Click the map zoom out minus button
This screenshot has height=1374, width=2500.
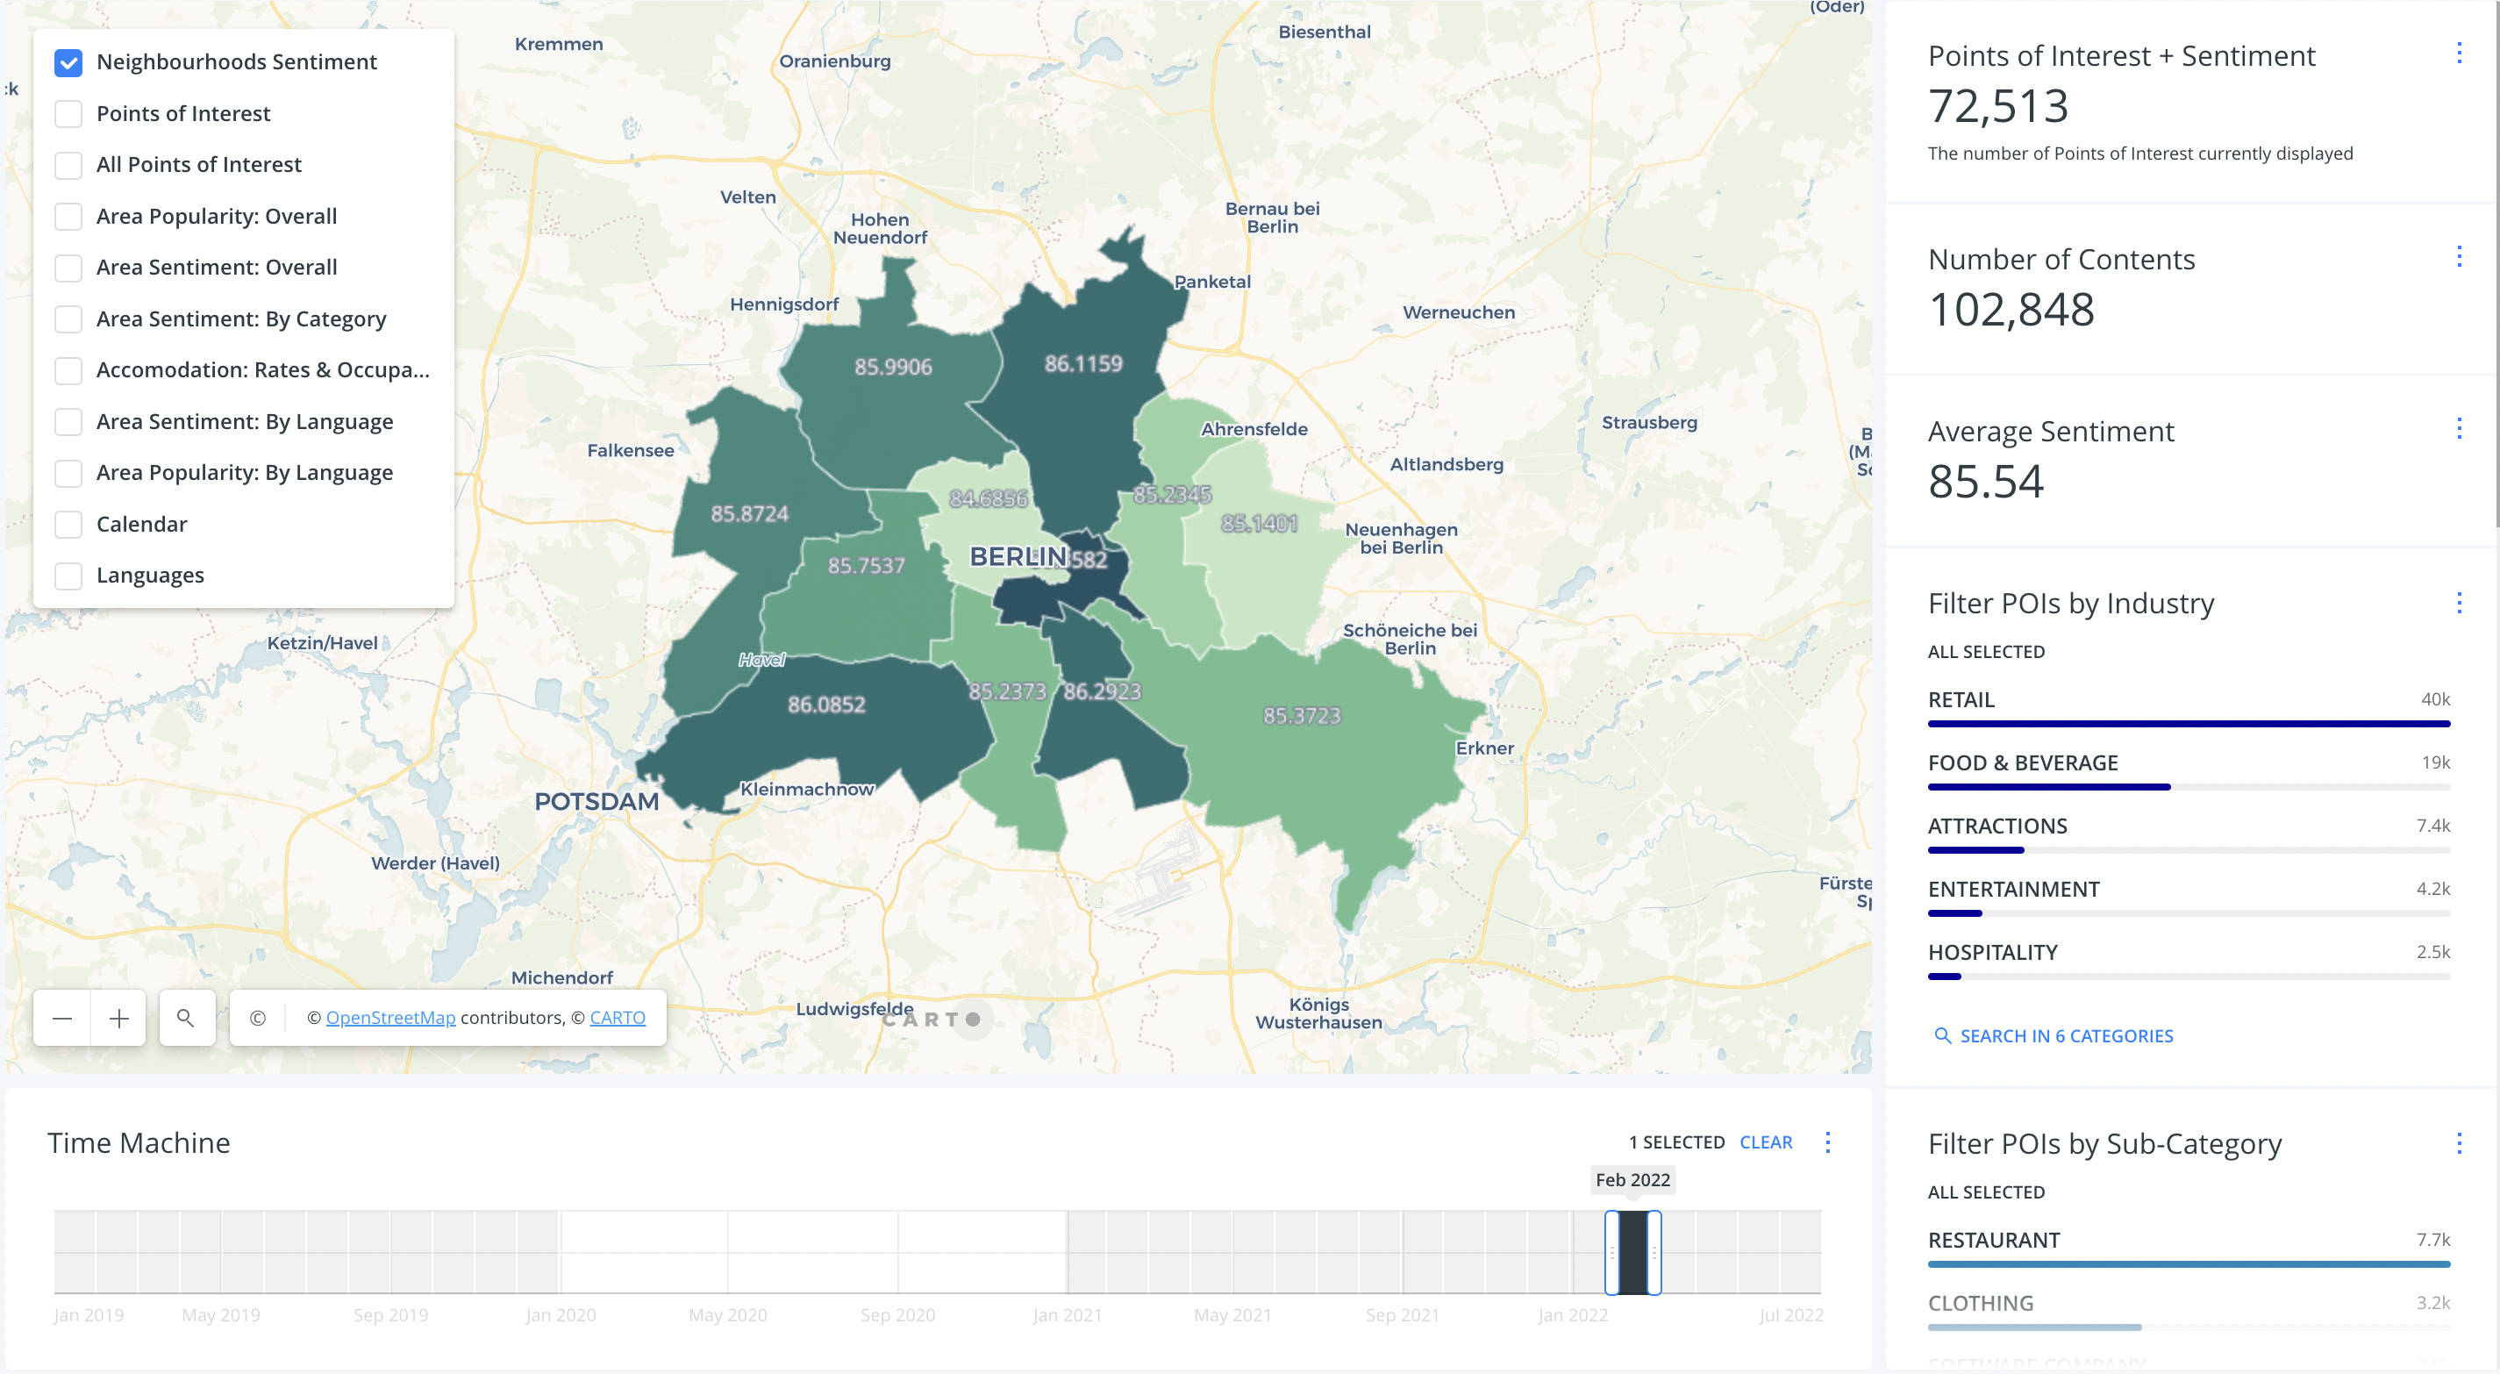click(x=62, y=1018)
